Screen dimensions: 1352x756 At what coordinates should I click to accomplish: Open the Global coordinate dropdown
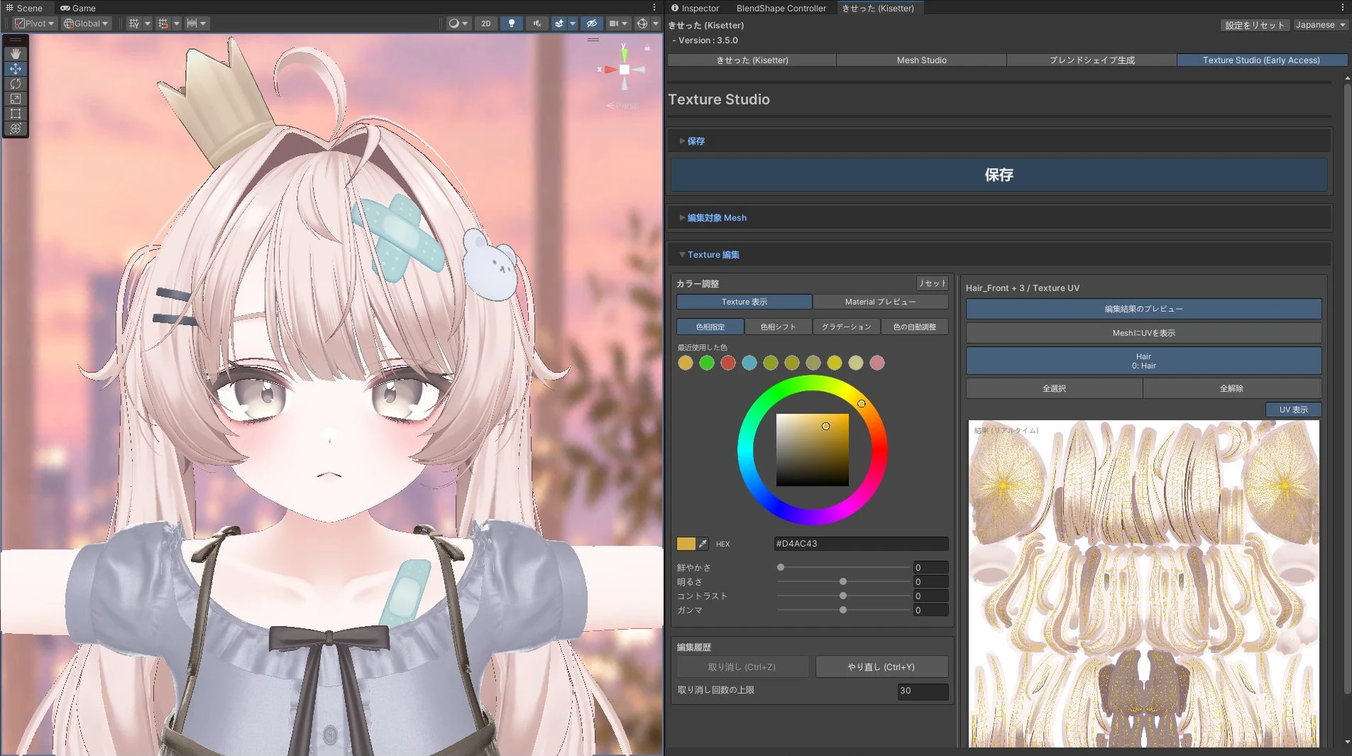[86, 23]
